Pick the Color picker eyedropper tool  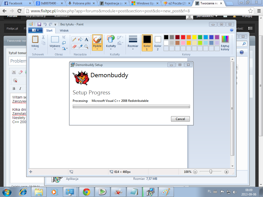click(x=80, y=46)
